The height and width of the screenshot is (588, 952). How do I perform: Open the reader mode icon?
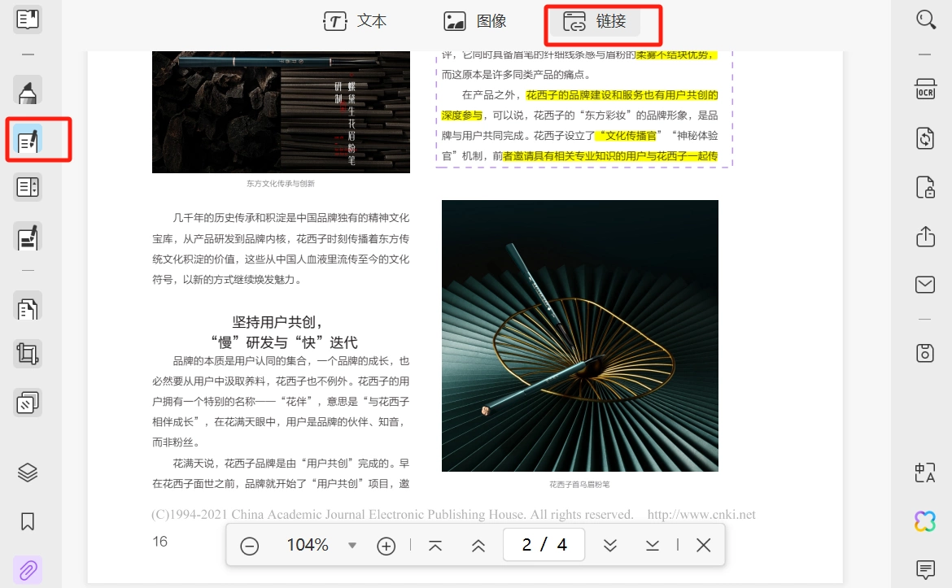28,20
